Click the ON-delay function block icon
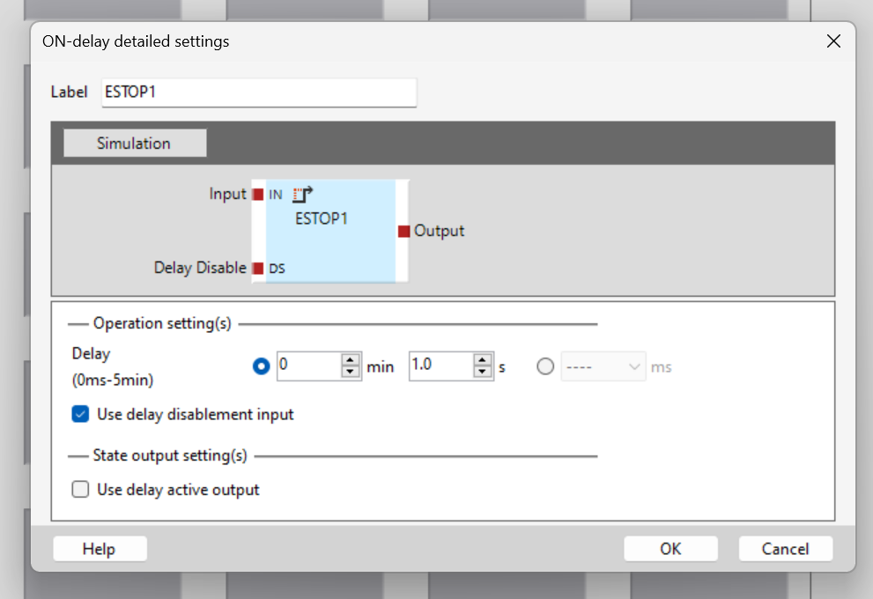Screen dimensions: 873x599 303,195
